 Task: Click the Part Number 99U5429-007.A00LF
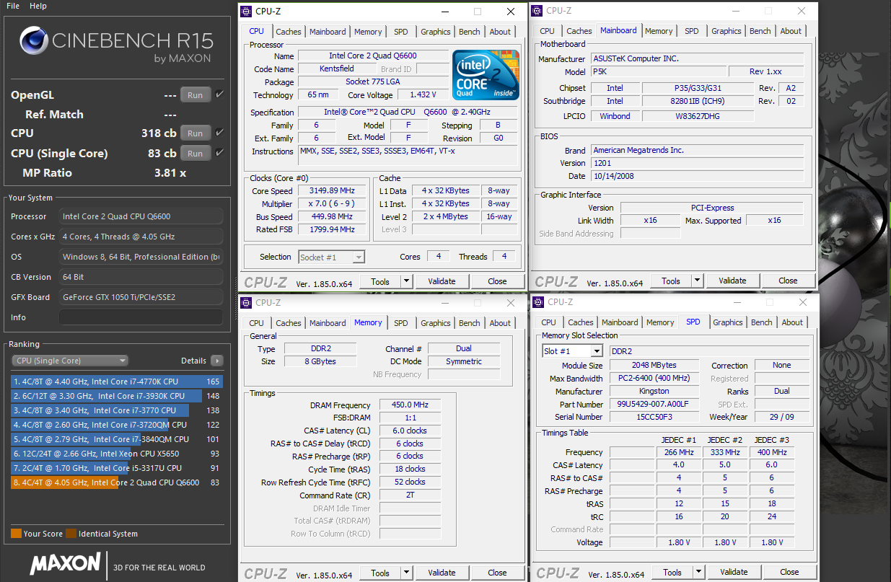(654, 405)
